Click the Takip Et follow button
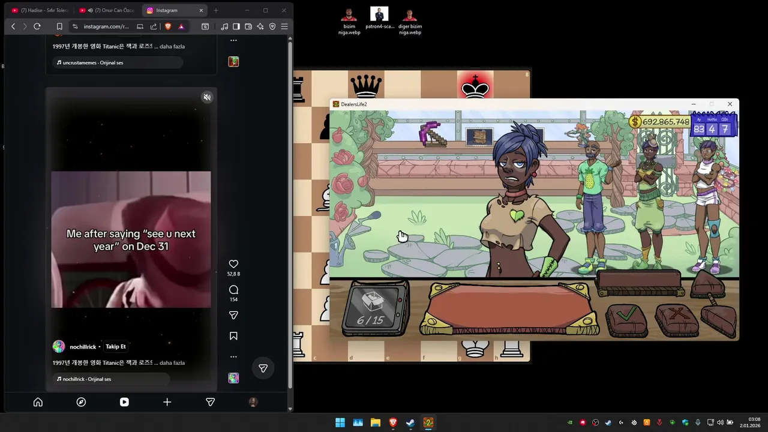 click(116, 347)
